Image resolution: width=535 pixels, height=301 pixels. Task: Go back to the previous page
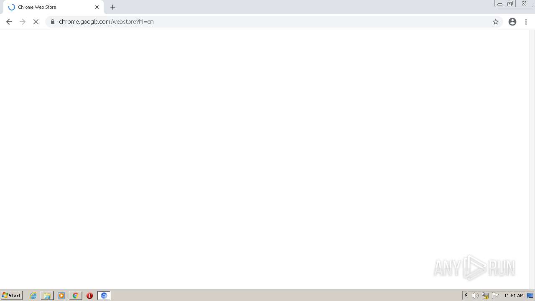[9, 22]
